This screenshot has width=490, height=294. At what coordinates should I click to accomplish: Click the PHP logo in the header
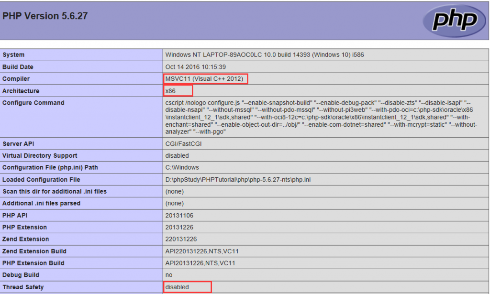click(455, 20)
